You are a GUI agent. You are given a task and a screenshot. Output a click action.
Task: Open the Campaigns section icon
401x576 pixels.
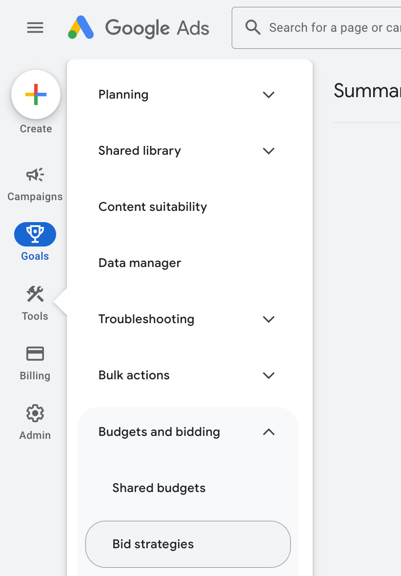point(35,174)
